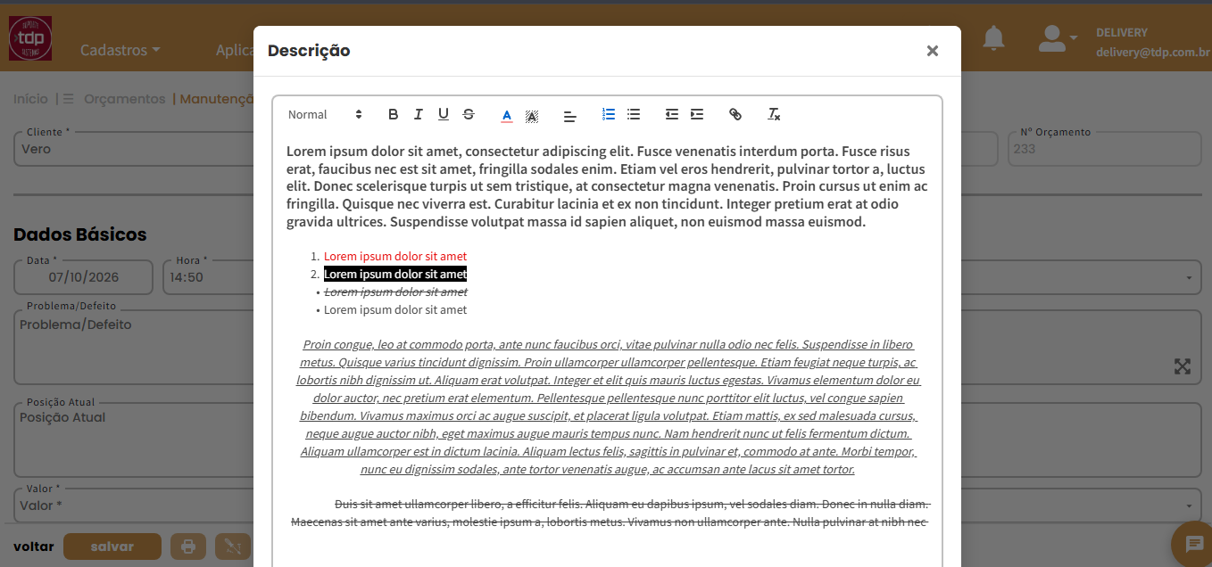Toggle the ordered numbered list
The width and height of the screenshot is (1212, 567).
pos(609,114)
